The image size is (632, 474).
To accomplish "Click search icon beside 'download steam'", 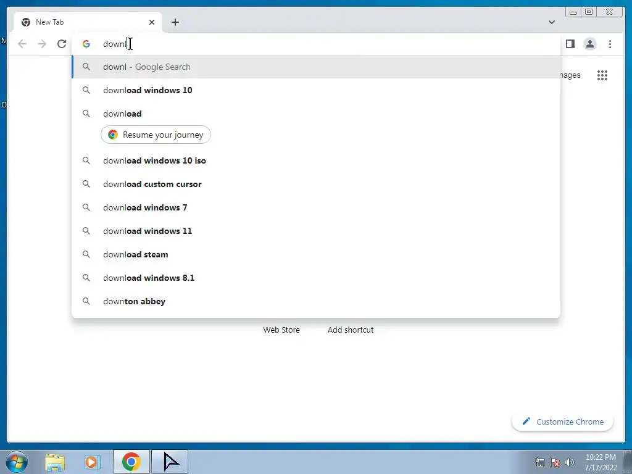I will (x=86, y=254).
